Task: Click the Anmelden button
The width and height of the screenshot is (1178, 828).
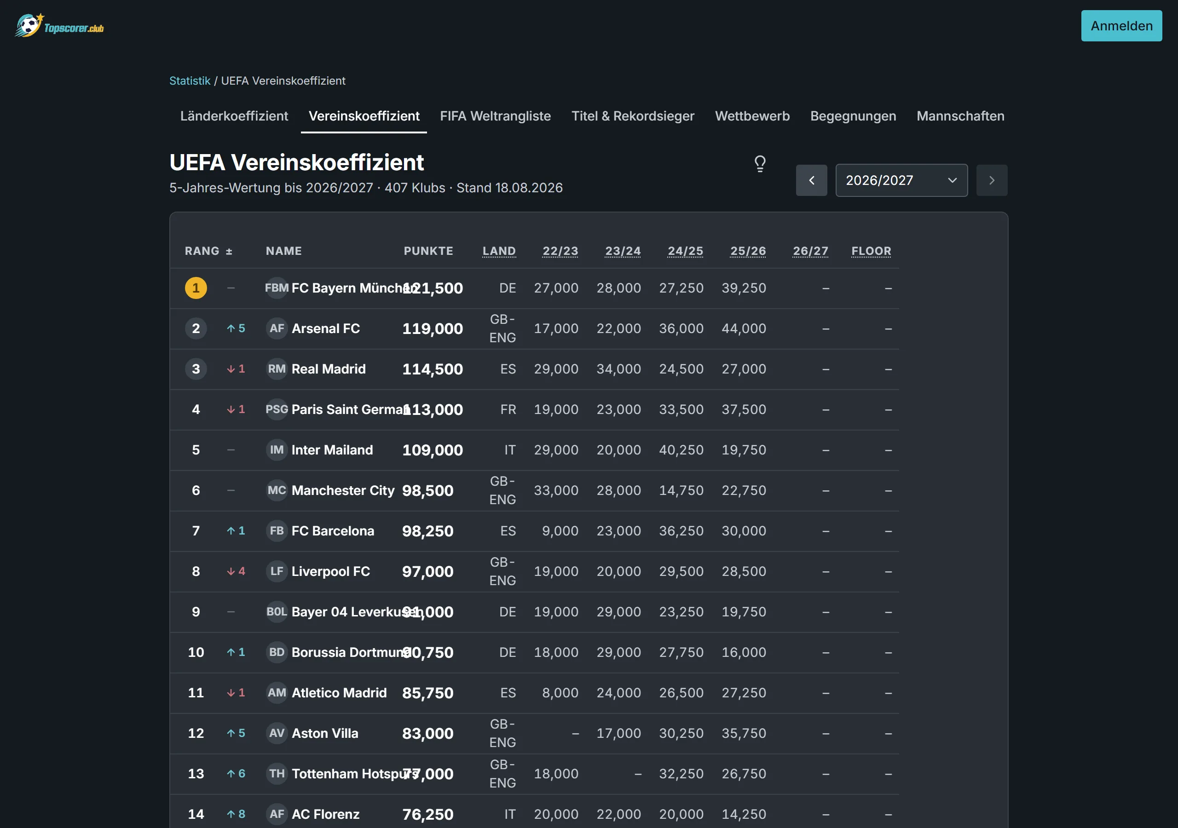Action: (x=1121, y=26)
